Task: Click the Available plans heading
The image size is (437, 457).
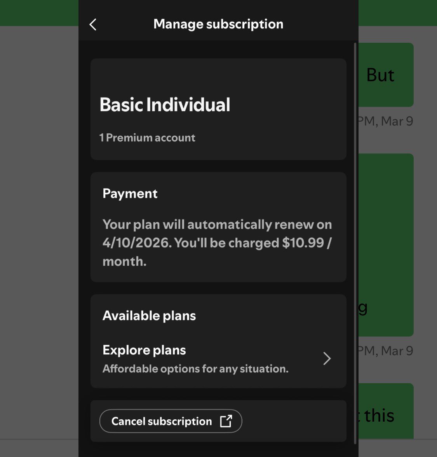Action: pyautogui.click(x=149, y=316)
